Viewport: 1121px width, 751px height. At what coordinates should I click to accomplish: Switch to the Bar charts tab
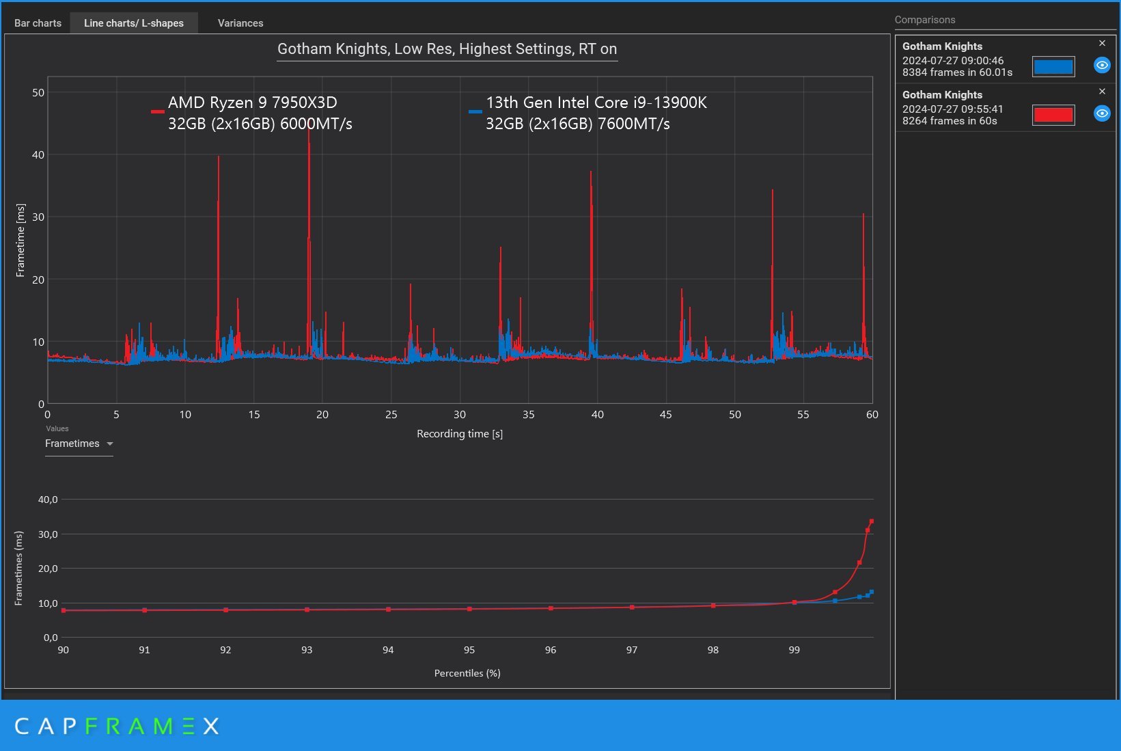(x=38, y=23)
